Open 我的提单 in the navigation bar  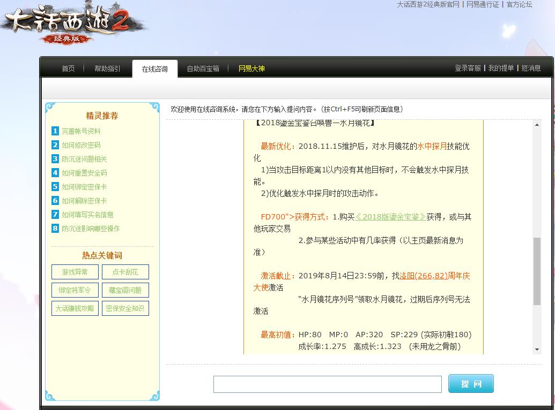point(501,68)
